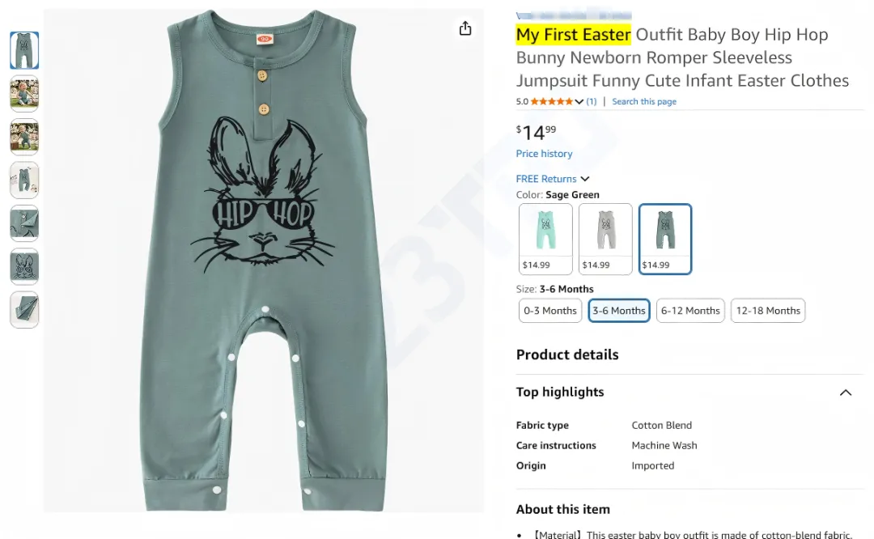View the first romper thumbnail image
This screenshot has height=539, width=874.
coord(24,50)
